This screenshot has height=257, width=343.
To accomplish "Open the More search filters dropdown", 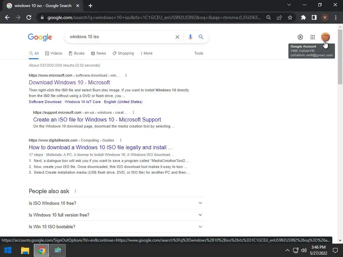I will click(147, 53).
